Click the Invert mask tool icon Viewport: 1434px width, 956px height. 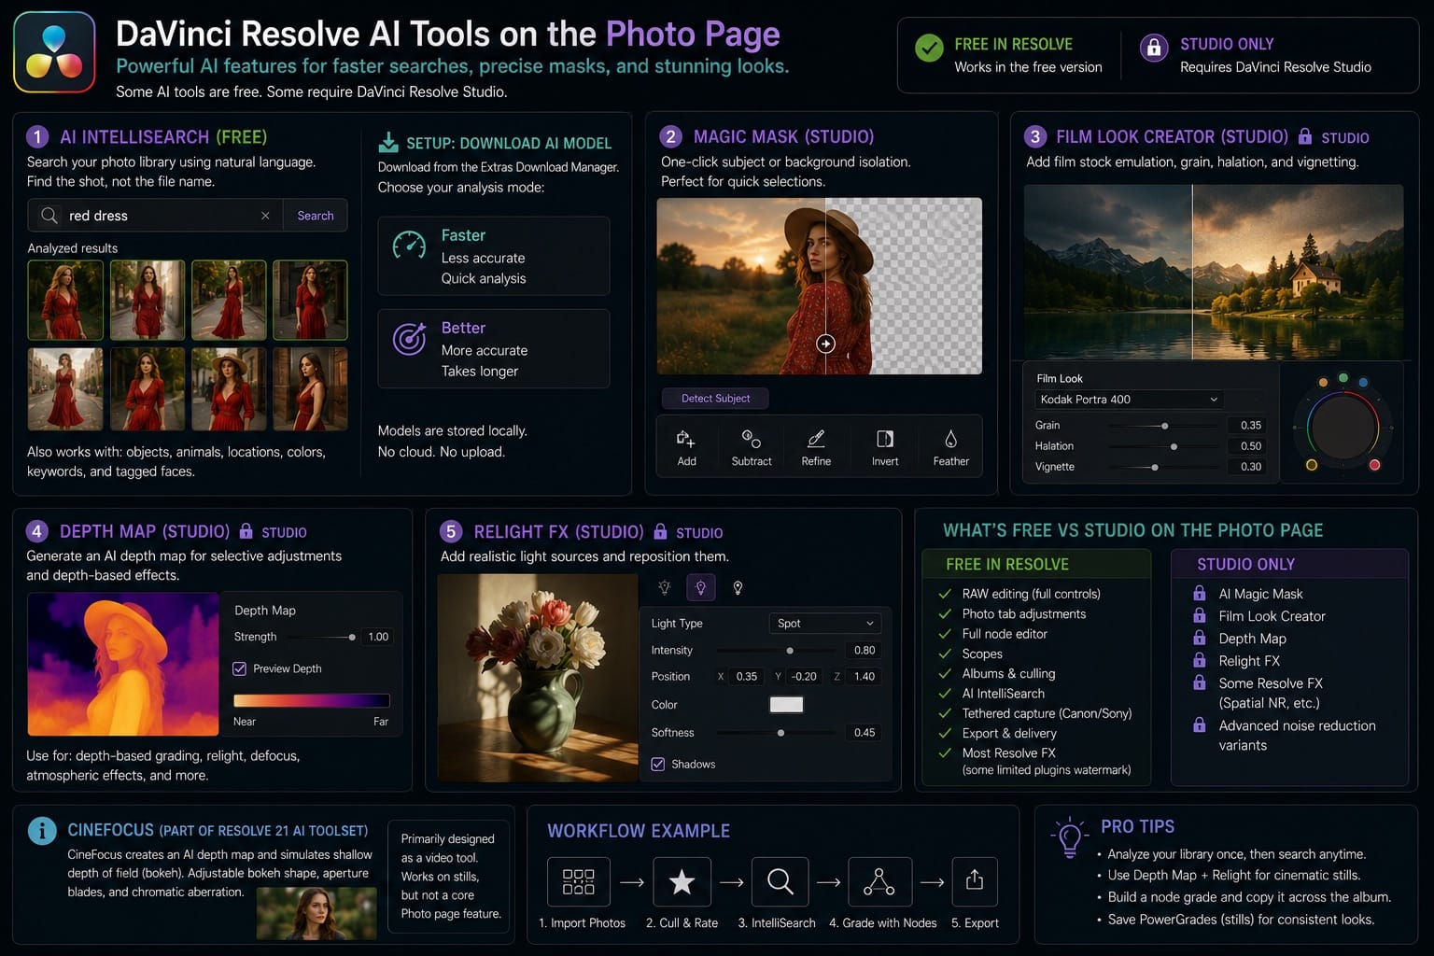tap(885, 439)
